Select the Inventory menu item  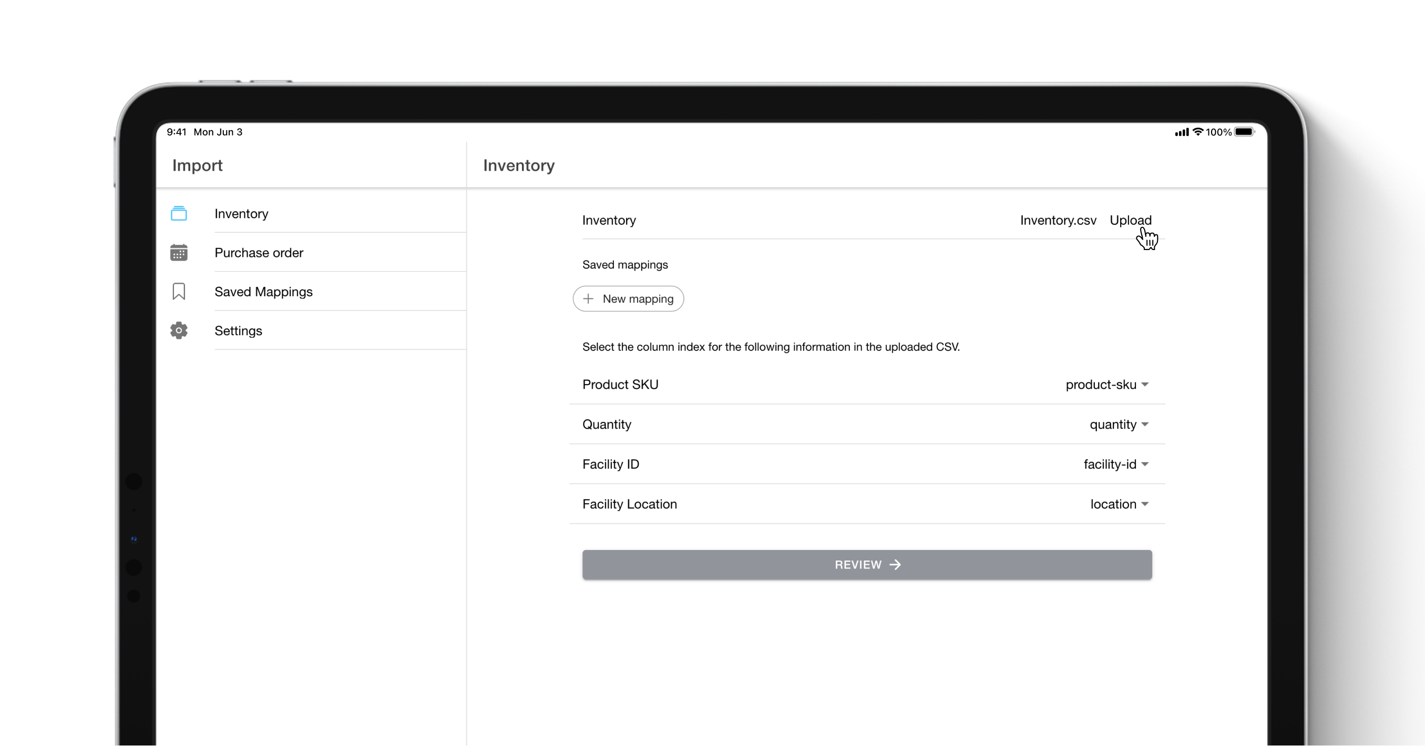241,213
